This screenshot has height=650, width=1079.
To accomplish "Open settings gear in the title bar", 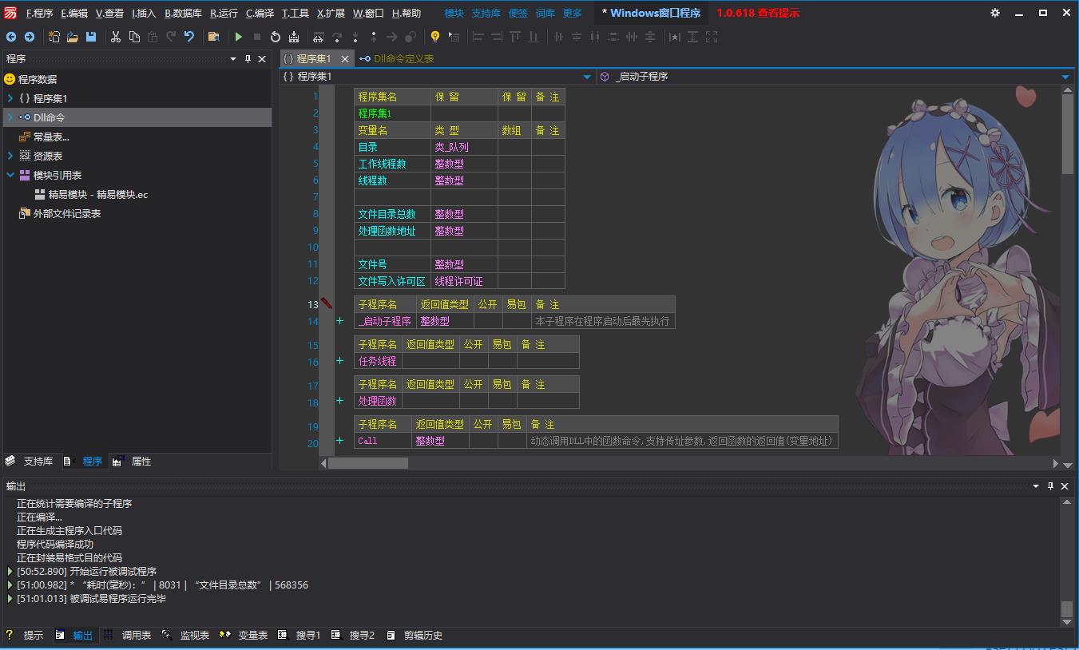I will coord(995,13).
